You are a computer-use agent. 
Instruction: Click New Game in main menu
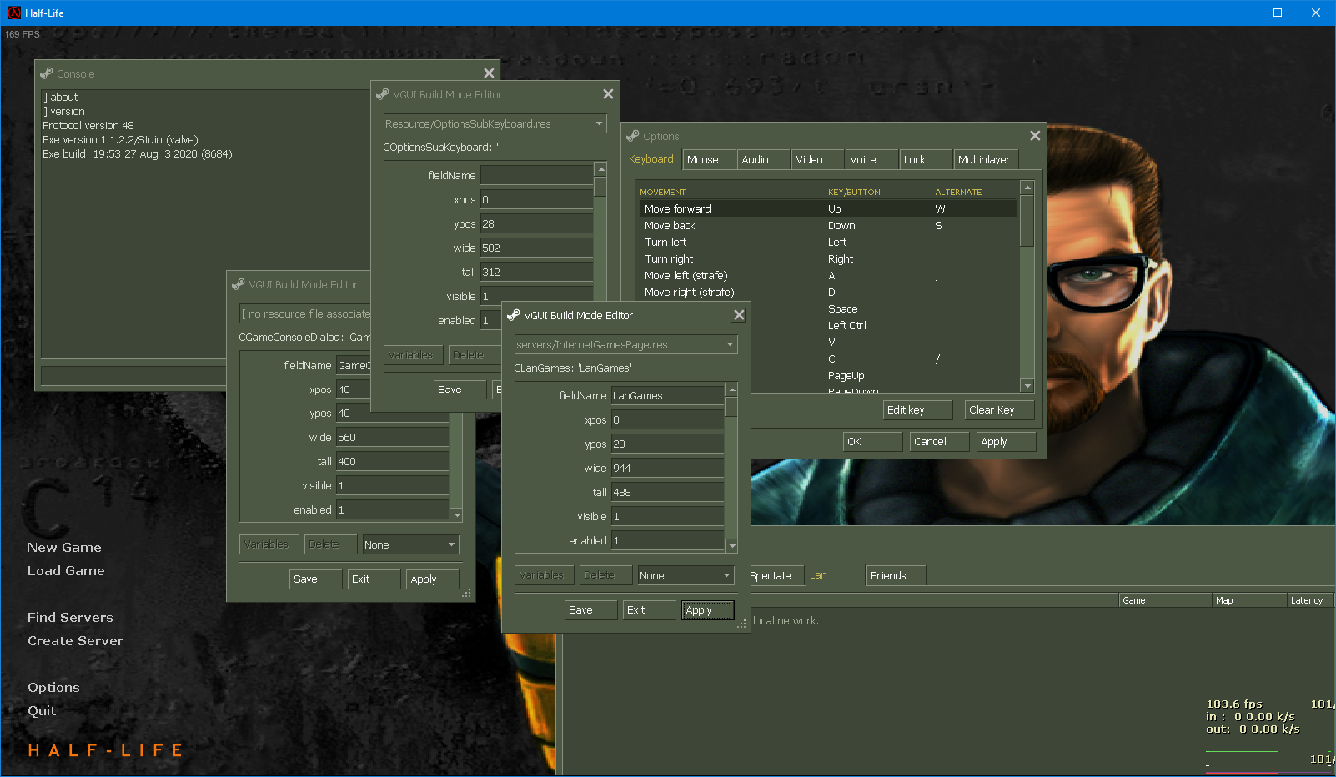64,548
